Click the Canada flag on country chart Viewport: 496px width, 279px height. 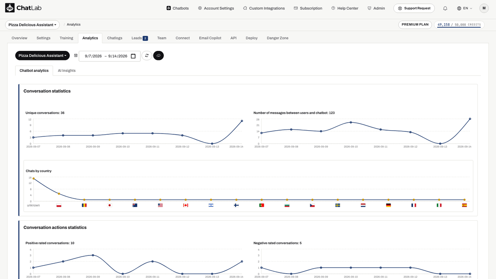186,205
